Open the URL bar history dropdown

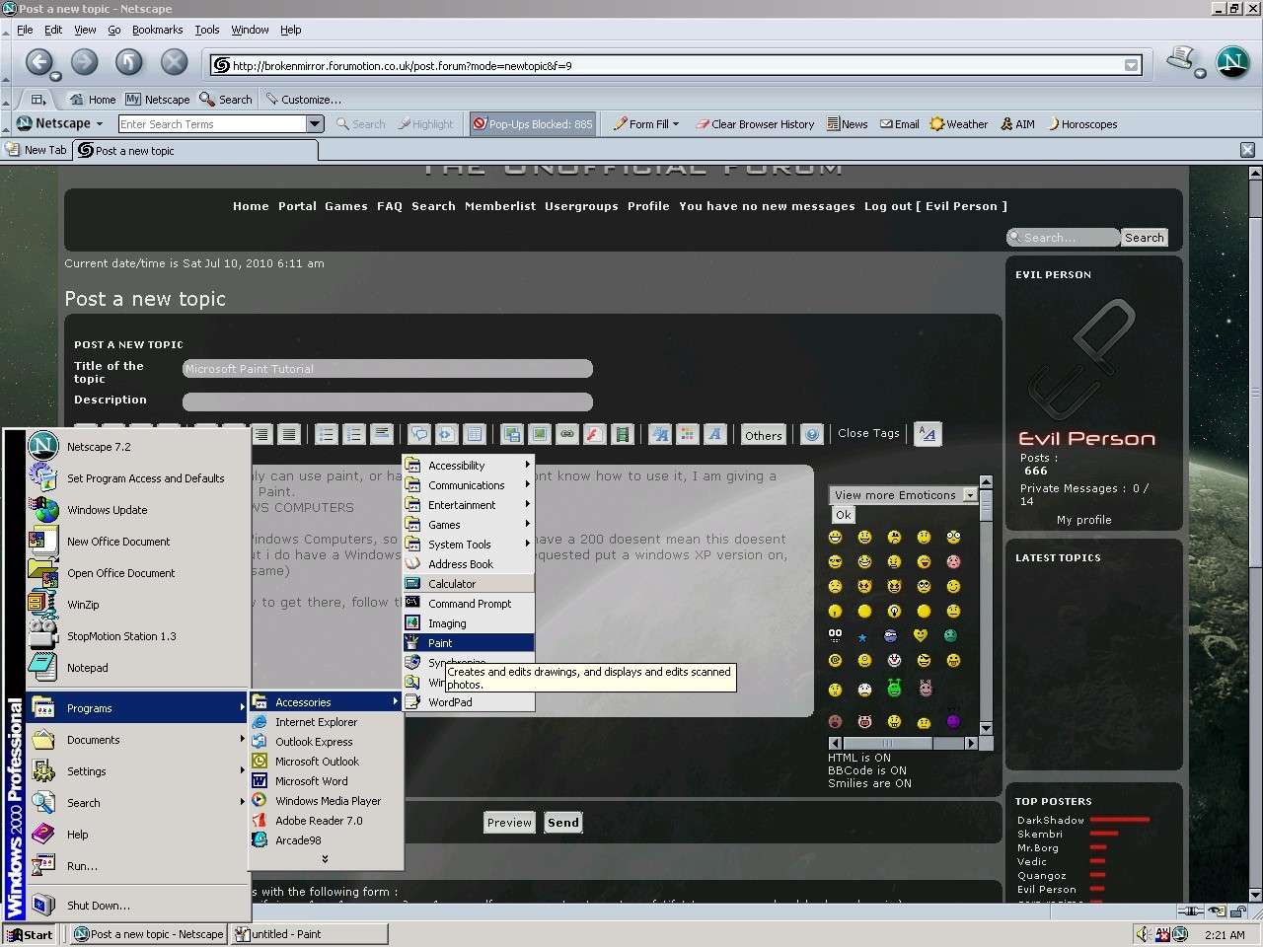1131,66
